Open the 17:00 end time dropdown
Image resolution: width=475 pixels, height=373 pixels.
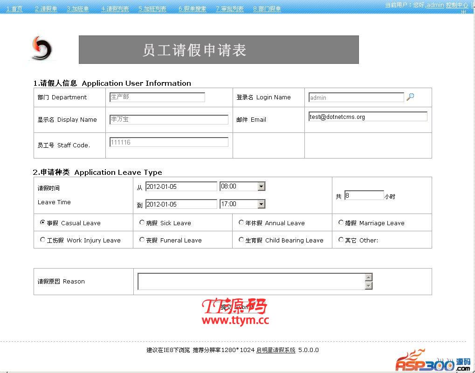click(262, 204)
